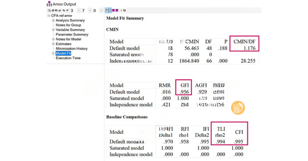The height and width of the screenshot is (161, 308).
Task: Click the printer icon in Amos toolbar
Action: [52, 10]
